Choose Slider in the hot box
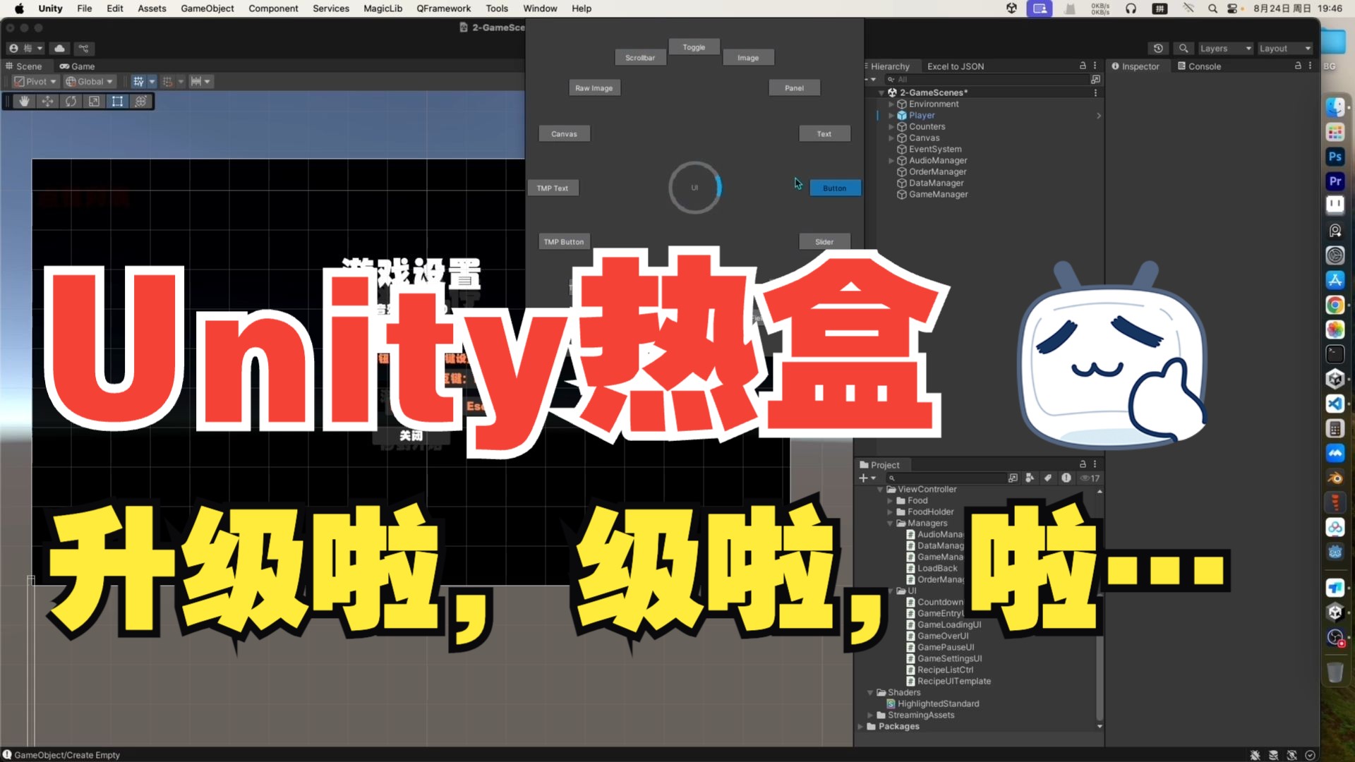 pos(824,242)
